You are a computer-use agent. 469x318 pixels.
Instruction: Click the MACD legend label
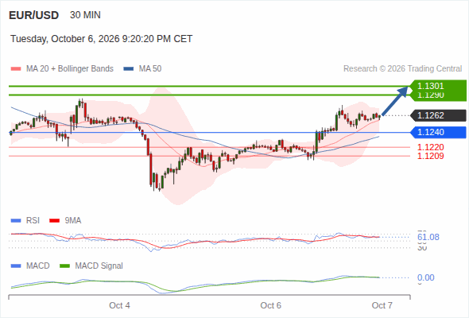click(x=38, y=266)
